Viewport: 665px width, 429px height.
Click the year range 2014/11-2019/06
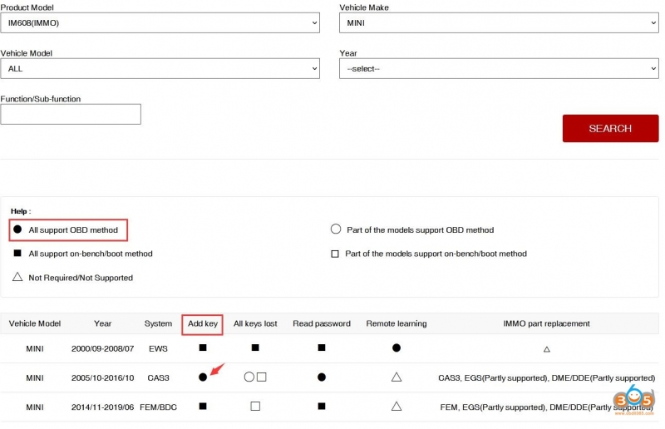pyautogui.click(x=102, y=407)
